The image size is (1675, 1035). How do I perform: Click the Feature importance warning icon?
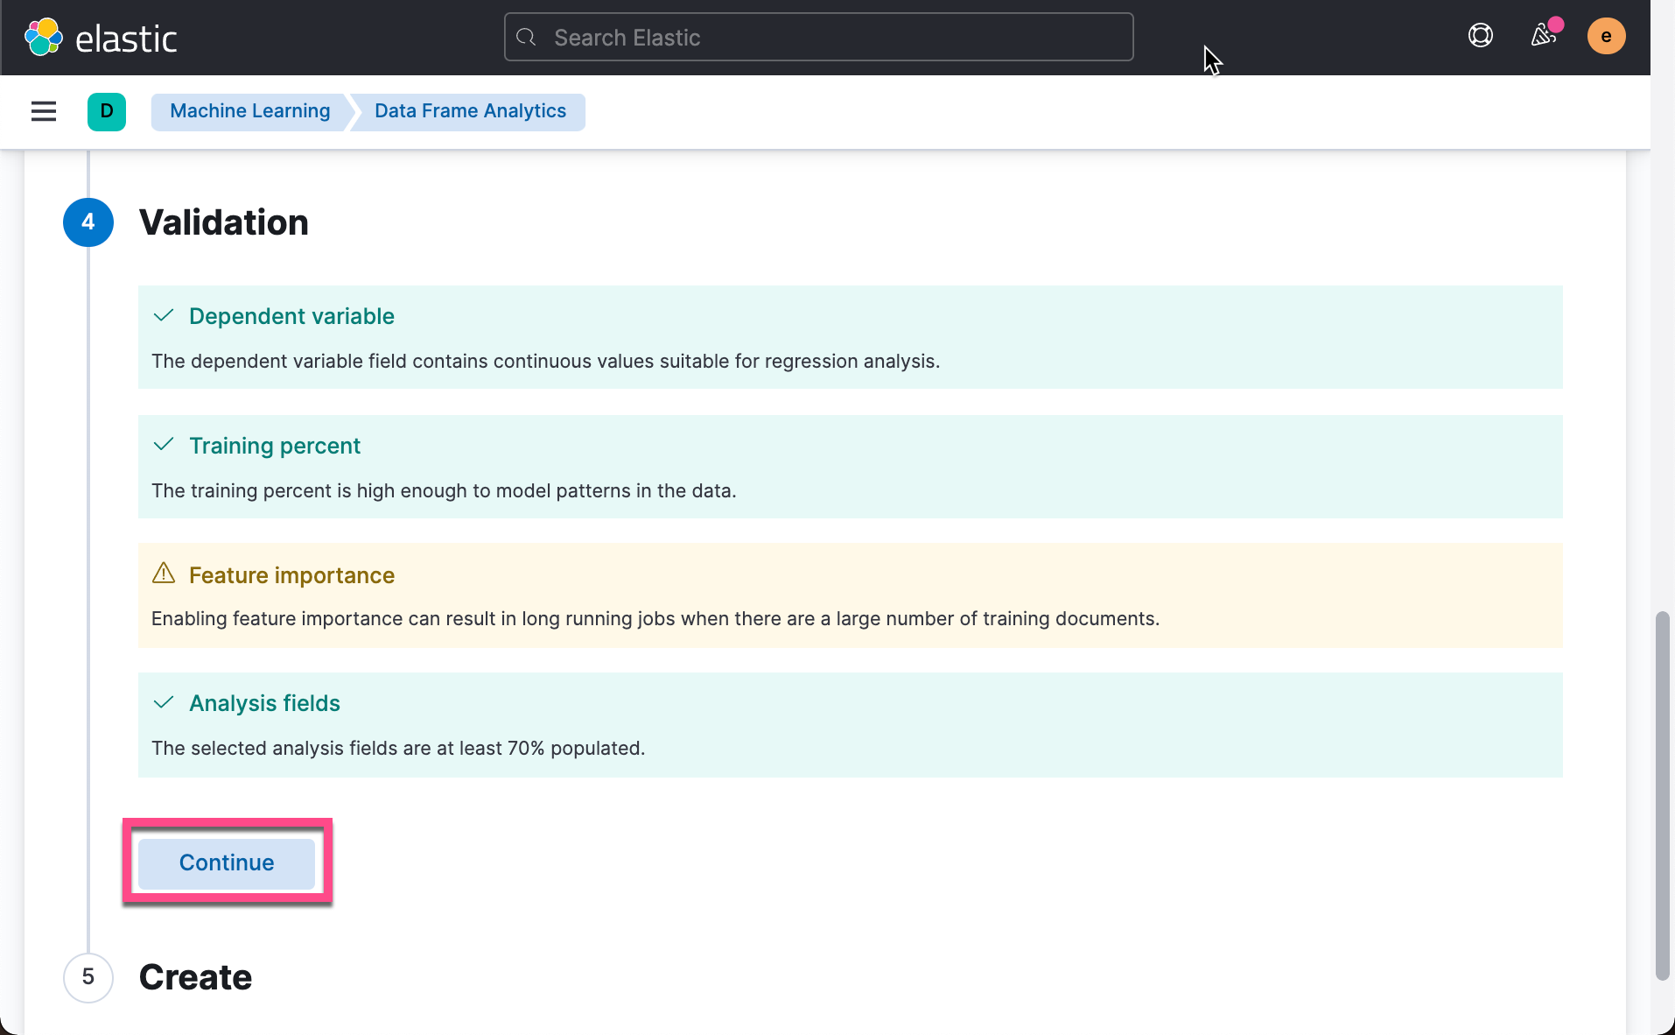pyautogui.click(x=163, y=574)
